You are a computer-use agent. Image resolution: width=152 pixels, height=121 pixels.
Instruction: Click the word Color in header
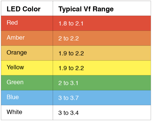(x=32, y=9)
